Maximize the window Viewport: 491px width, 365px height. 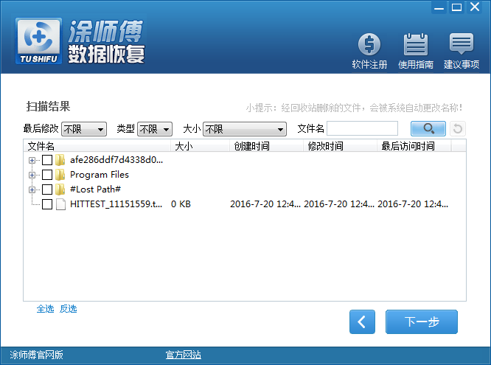pyautogui.click(x=456, y=7)
